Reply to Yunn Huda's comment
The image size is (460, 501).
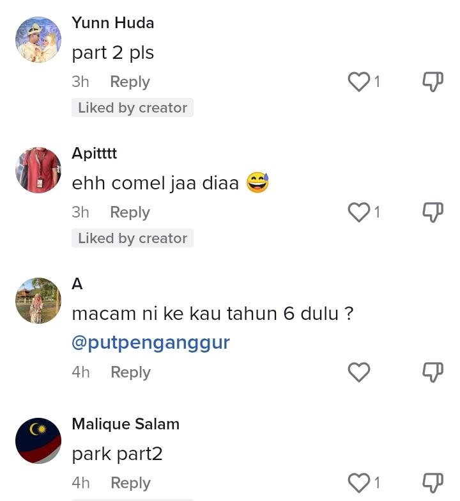(x=130, y=82)
